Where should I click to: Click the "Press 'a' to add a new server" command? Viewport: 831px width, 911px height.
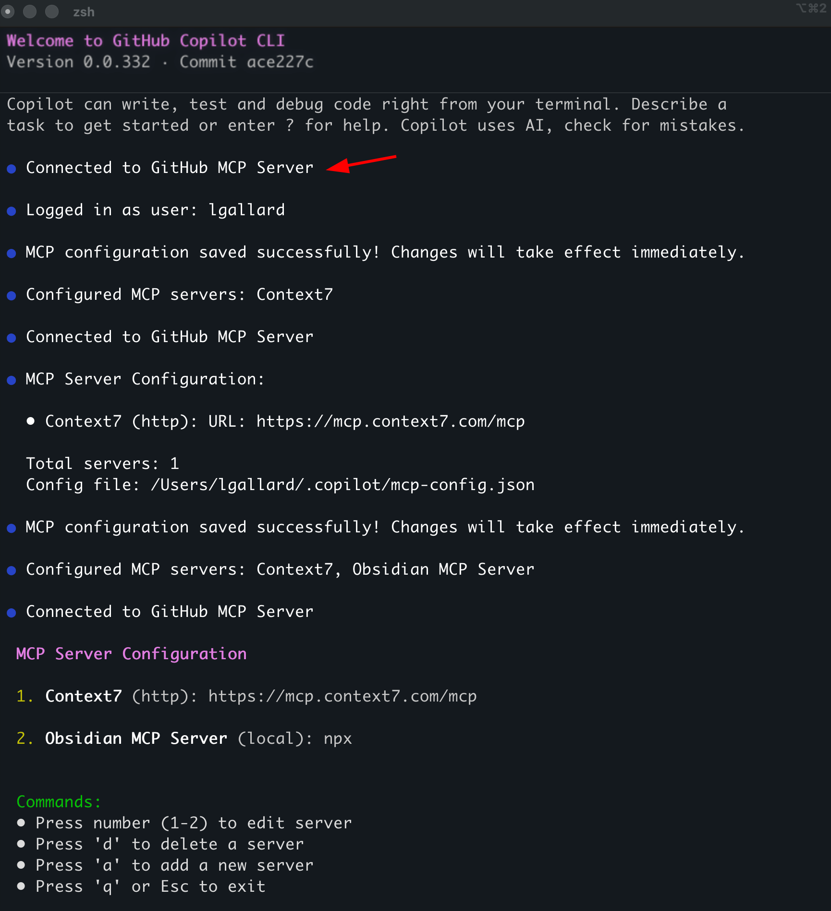tap(174, 865)
